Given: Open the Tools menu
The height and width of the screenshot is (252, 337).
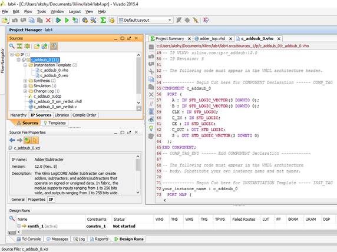Looking at the screenshot, I should pos(41,11).
